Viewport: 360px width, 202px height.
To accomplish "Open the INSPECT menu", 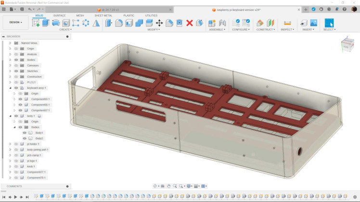I will pyautogui.click(x=287, y=30).
